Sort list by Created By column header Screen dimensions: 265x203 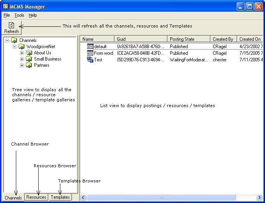223,39
